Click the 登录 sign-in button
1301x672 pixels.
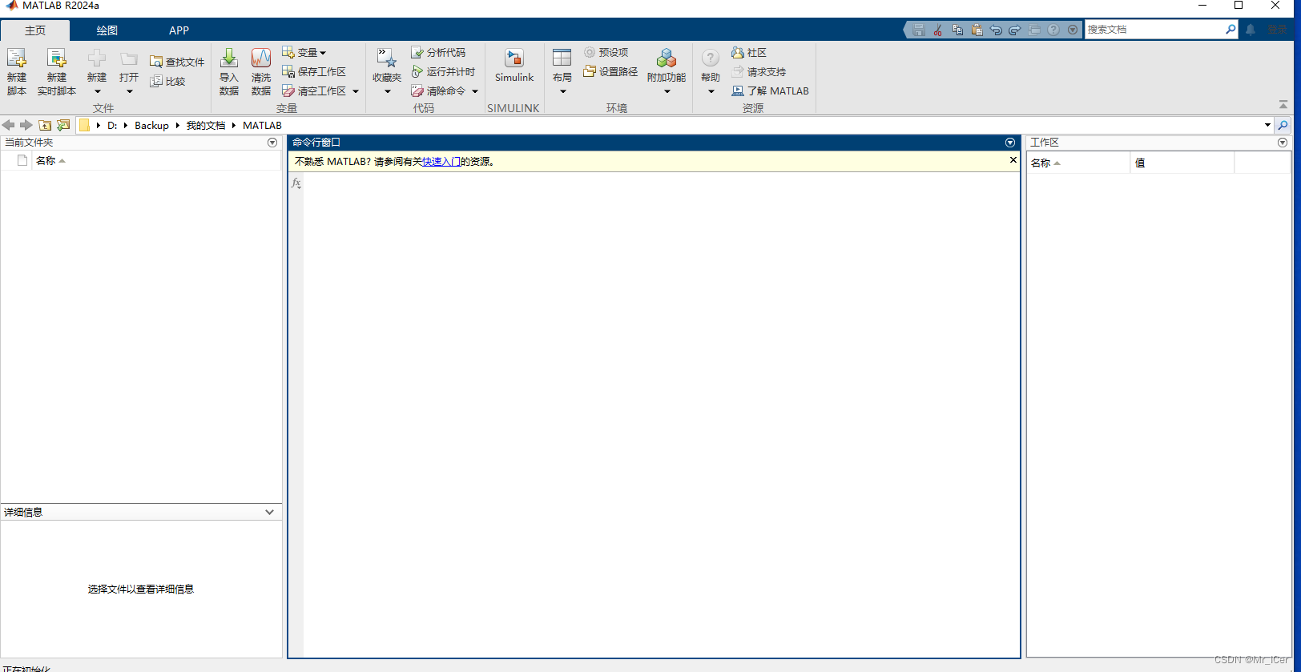pos(1278,30)
